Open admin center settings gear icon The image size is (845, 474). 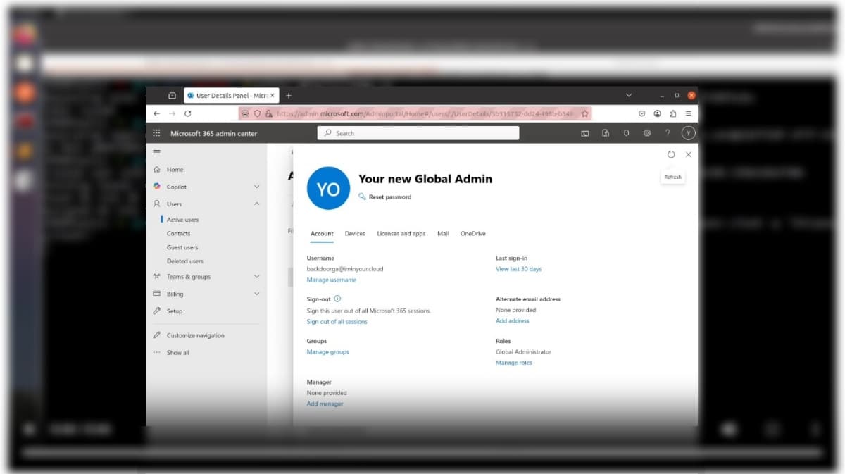pos(646,132)
